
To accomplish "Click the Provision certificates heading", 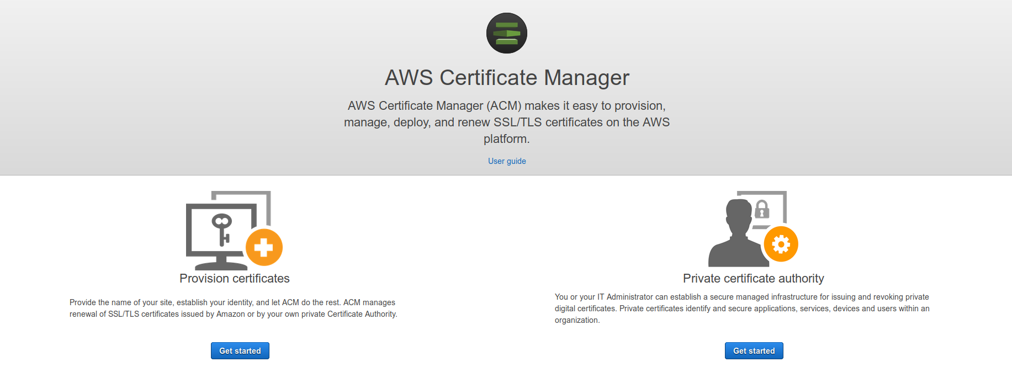I will 235,279.
